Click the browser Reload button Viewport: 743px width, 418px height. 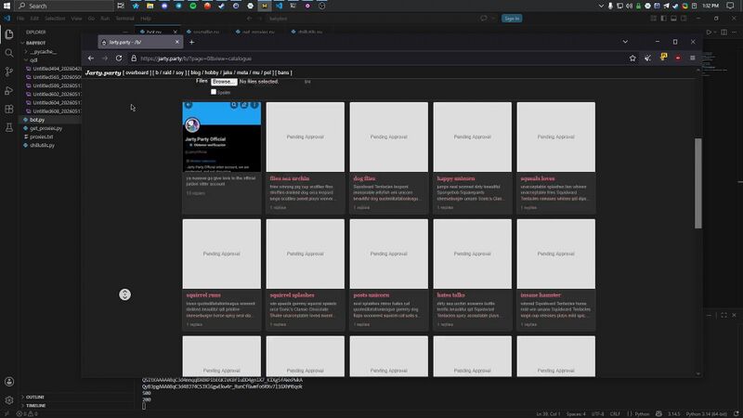pos(119,59)
